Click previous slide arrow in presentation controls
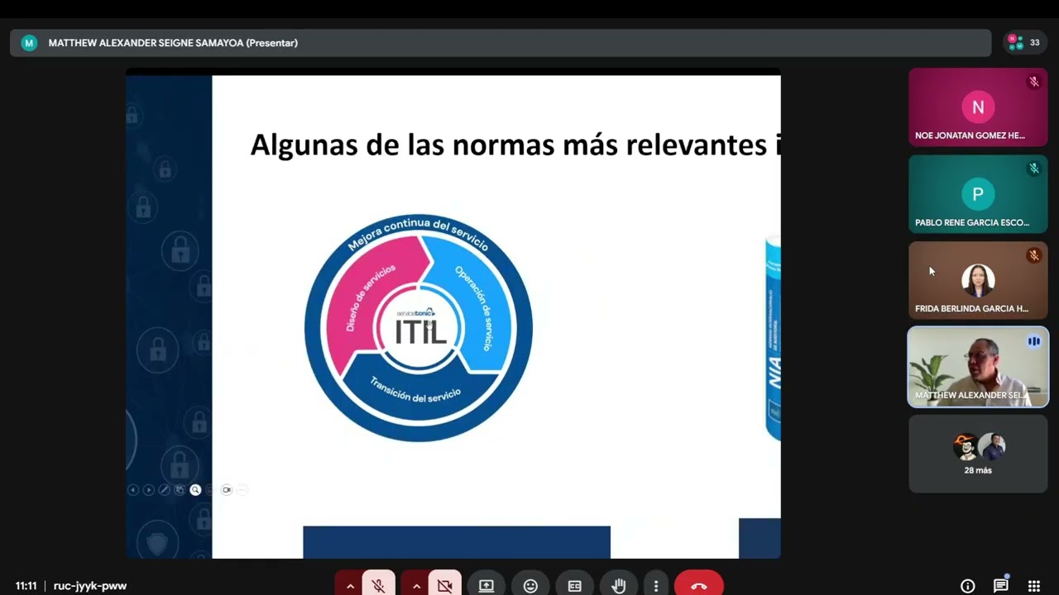 coord(132,490)
